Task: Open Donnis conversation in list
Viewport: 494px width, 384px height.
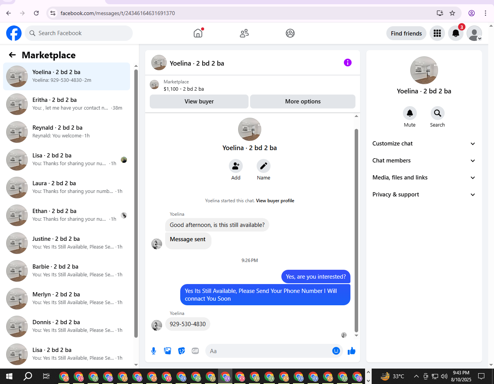Action: point(67,326)
